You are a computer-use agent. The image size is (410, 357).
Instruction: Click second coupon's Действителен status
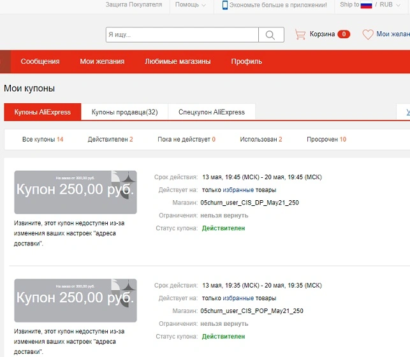pyautogui.click(x=224, y=337)
